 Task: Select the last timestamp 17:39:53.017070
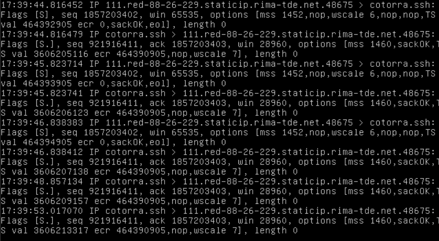pyautogui.click(x=42, y=211)
